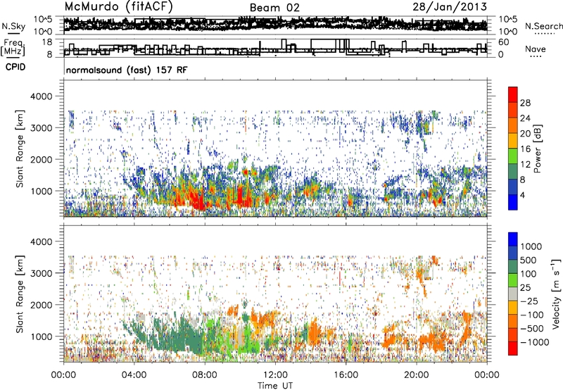This screenshot has height=390, width=563.
Task: Click '3000' tick in the velocity panel
Action: (x=42, y=273)
